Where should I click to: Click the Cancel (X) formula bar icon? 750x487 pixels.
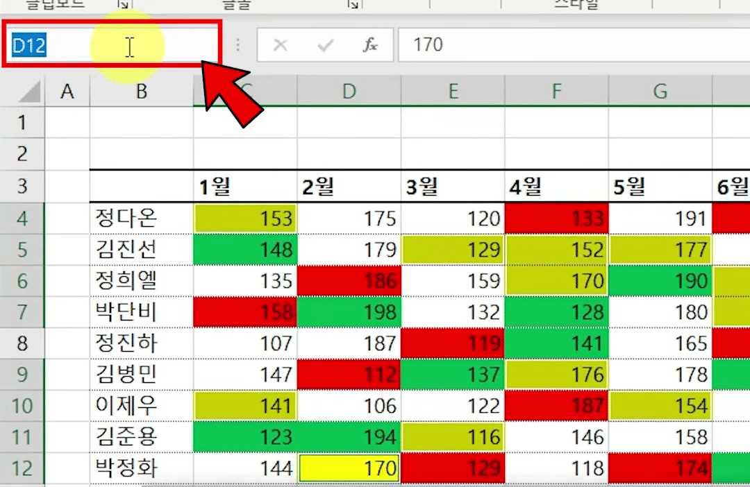tap(281, 45)
